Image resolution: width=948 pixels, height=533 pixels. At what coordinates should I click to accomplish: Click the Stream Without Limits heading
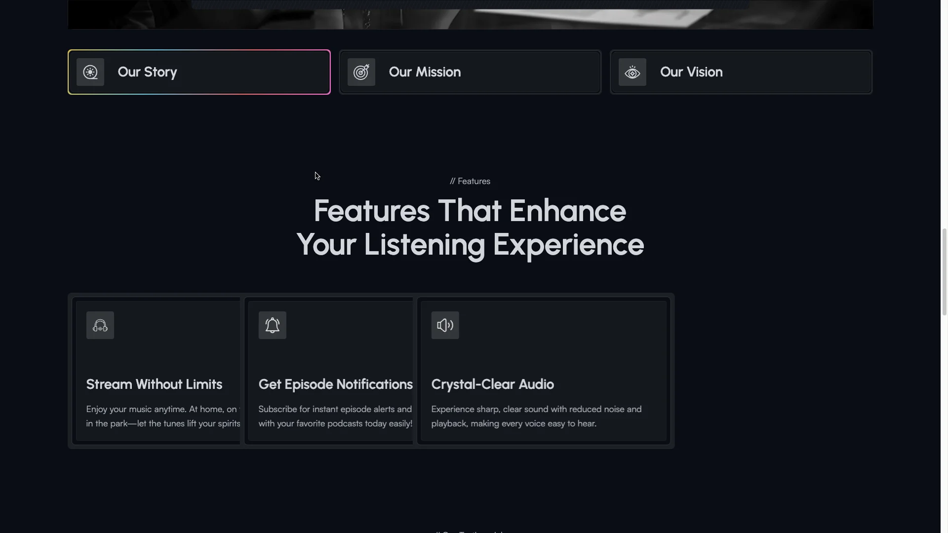154,384
